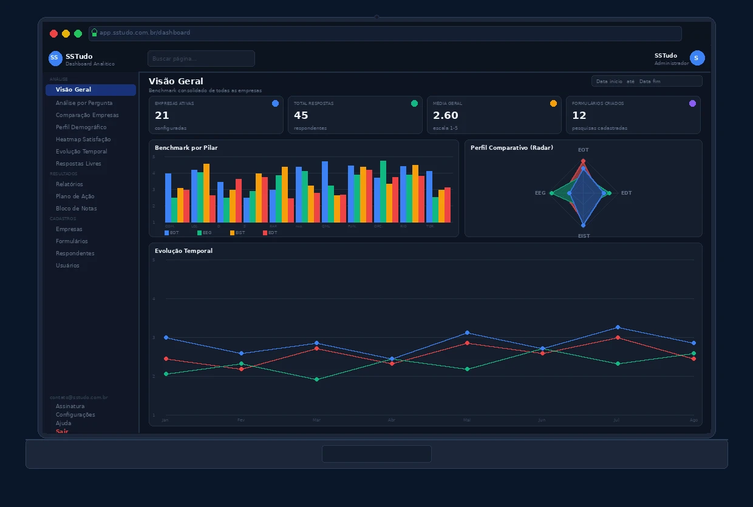Click the EOT radar axis label

click(583, 150)
